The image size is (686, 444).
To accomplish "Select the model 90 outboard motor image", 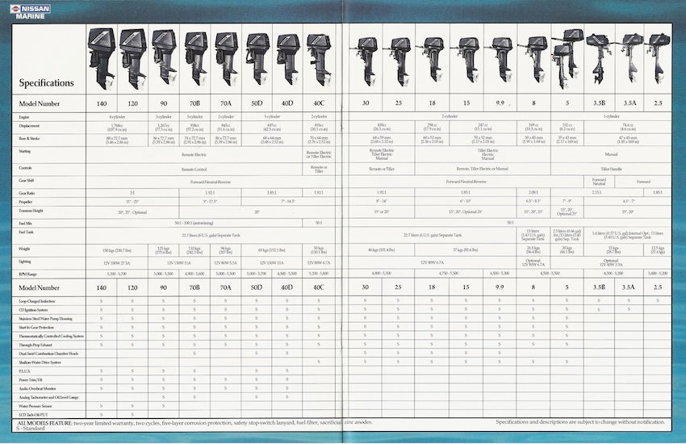I will pyautogui.click(x=164, y=57).
